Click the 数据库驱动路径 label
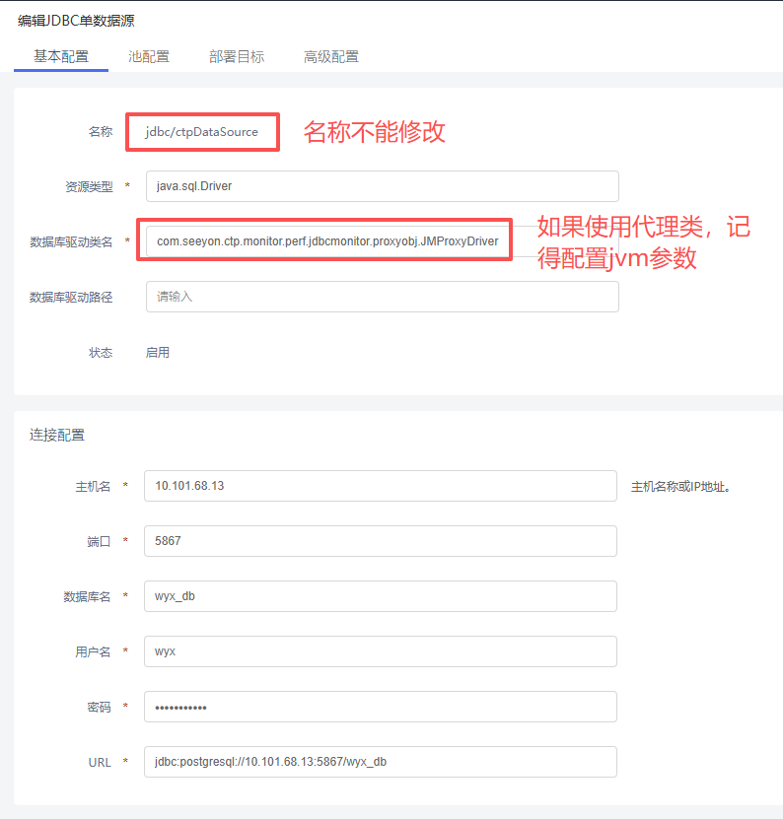 (x=71, y=298)
